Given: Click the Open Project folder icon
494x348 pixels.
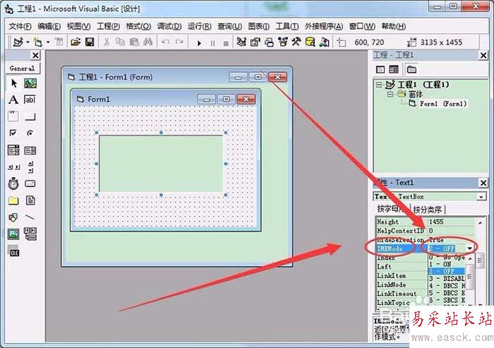Looking at the screenshot, I should point(76,42).
